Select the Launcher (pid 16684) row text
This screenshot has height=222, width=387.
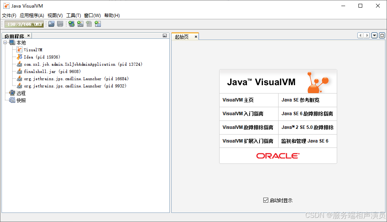point(76,79)
